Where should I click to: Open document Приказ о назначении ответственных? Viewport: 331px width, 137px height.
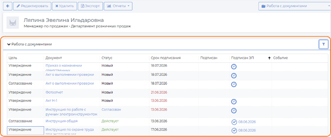click(64, 68)
